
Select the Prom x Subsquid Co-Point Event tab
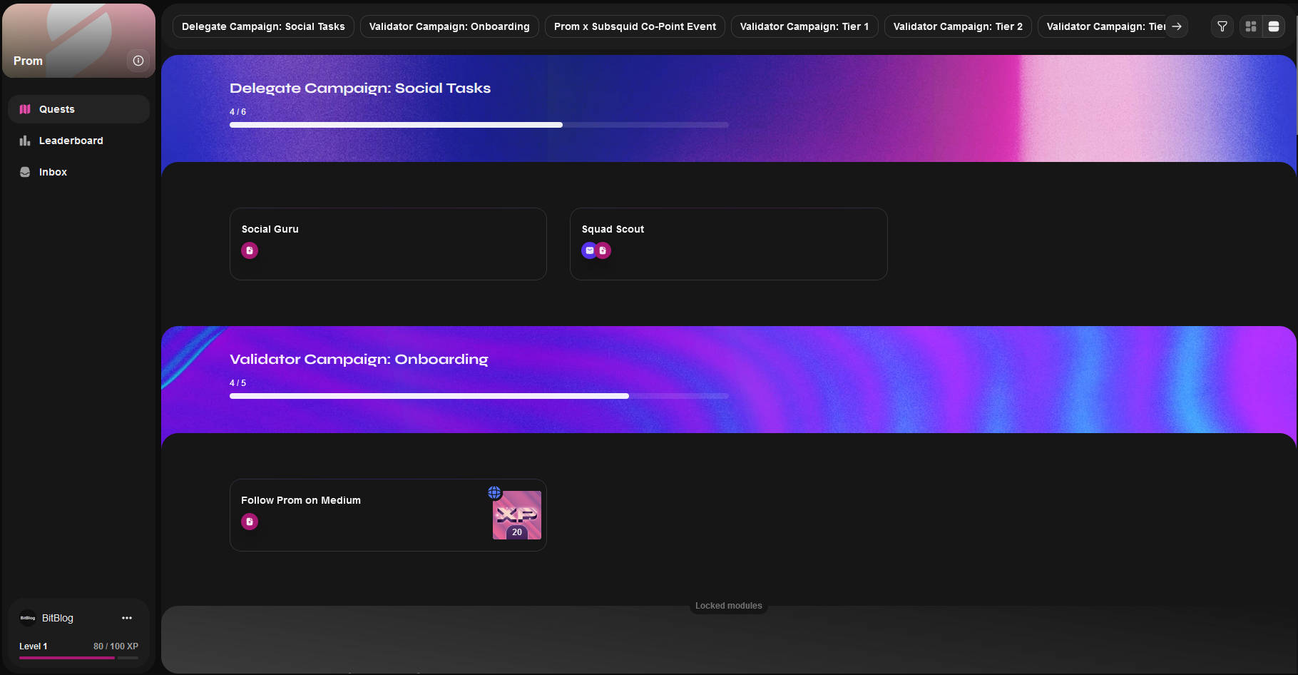click(635, 26)
